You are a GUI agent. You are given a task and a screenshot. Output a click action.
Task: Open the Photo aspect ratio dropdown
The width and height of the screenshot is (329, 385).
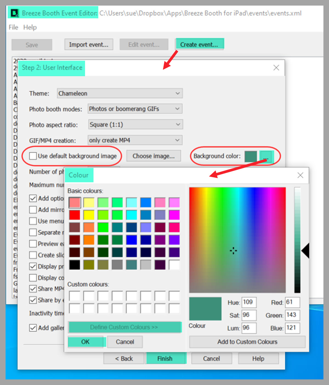click(x=135, y=124)
